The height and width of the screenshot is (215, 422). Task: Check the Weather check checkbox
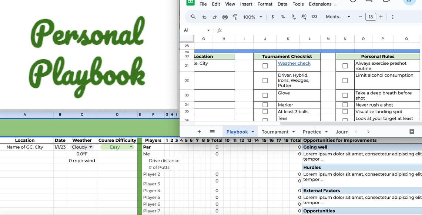coord(265,65)
